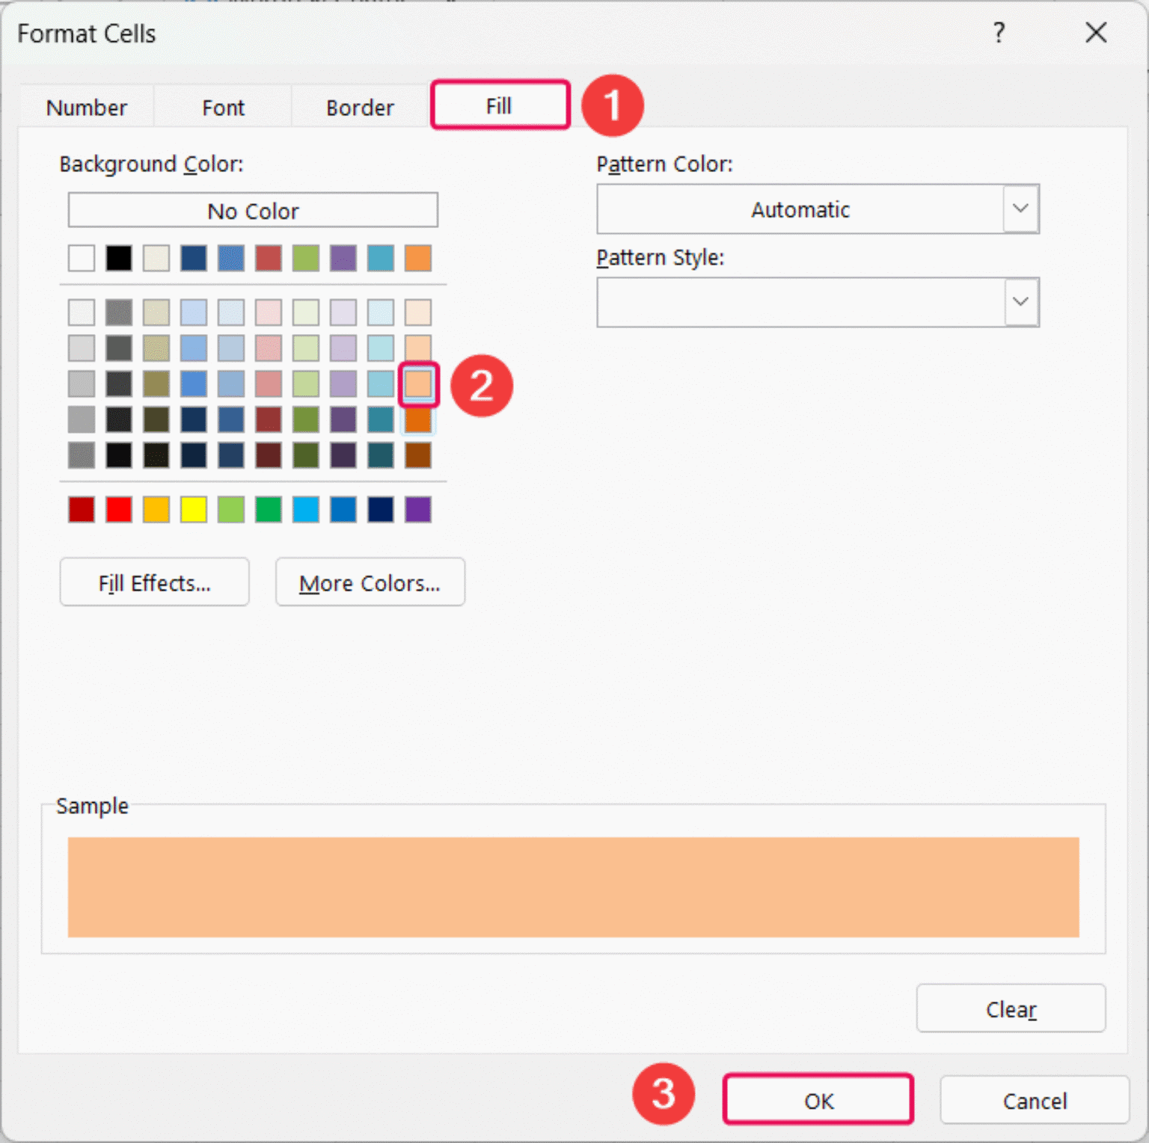This screenshot has height=1143, width=1149.
Task: Click the Clear button
Action: click(x=1011, y=1008)
